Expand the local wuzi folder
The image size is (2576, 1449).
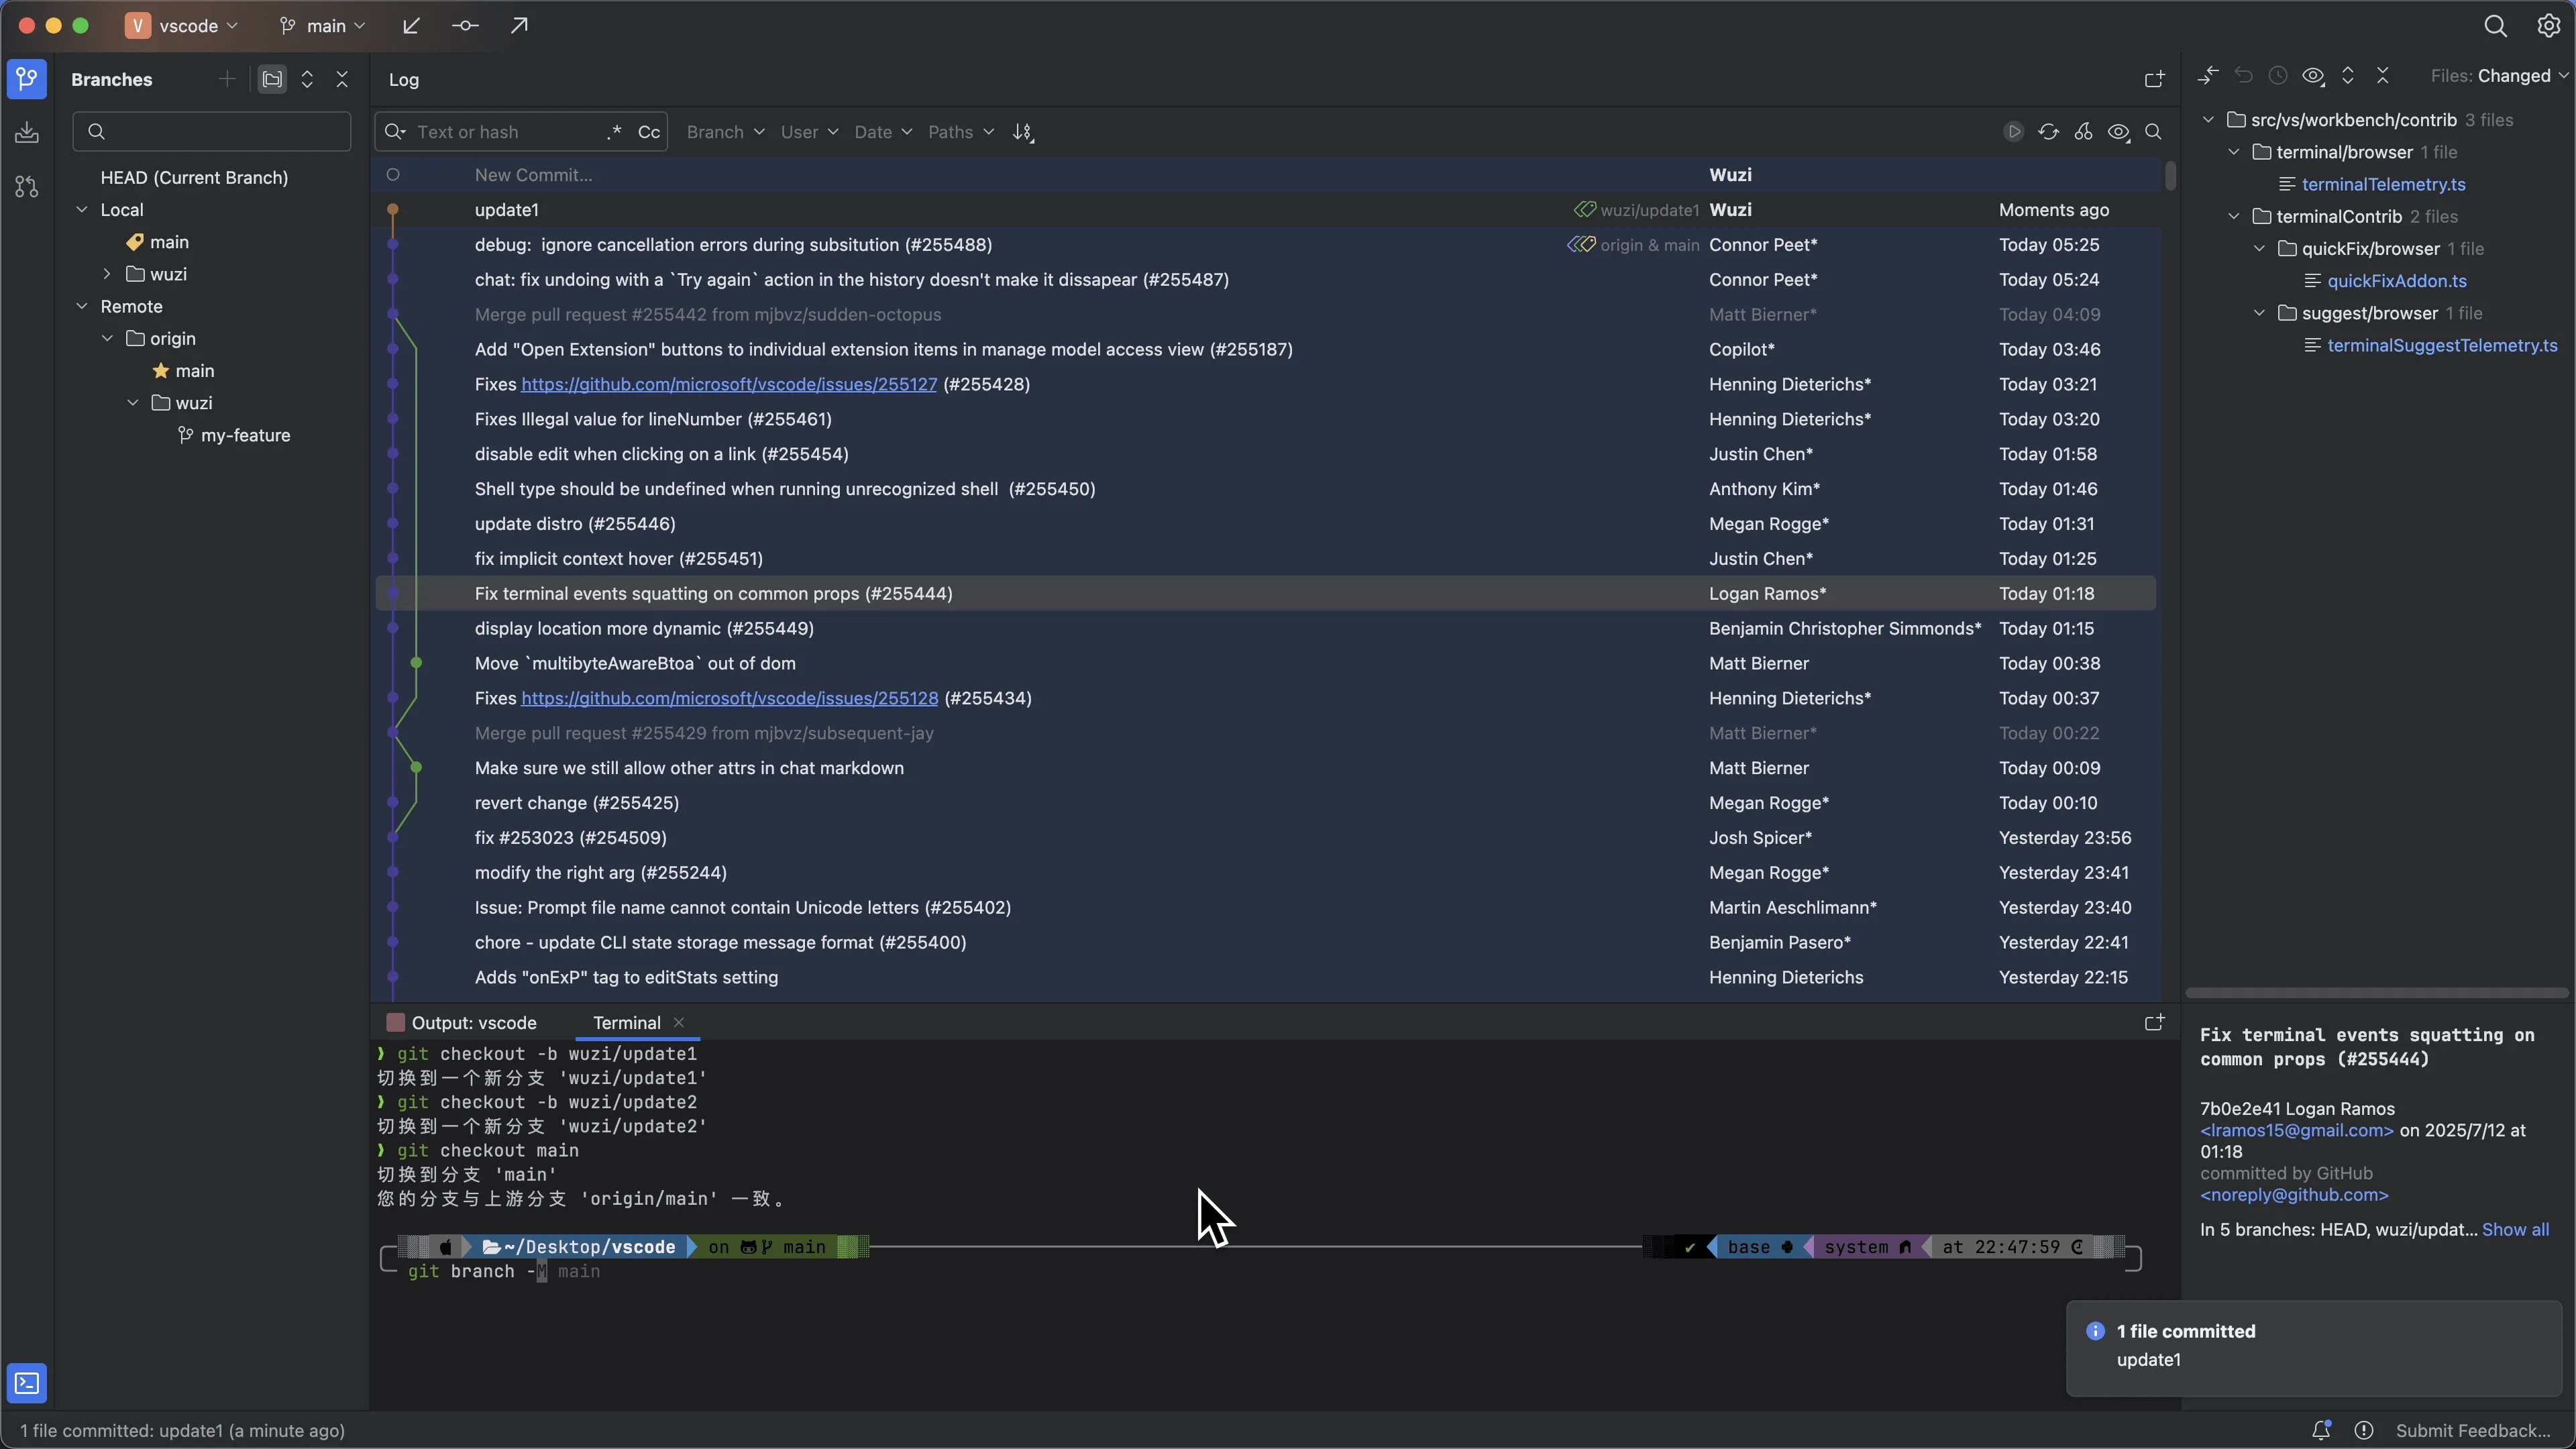pos(107,274)
